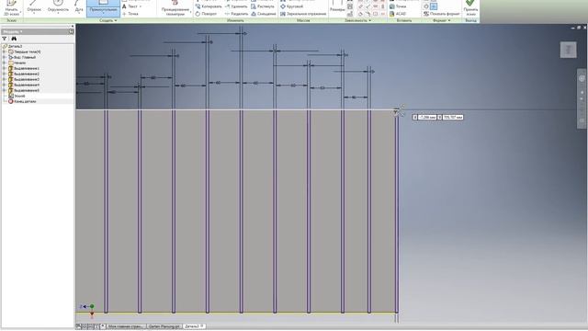Expand the Выдавливание1 node
The height and width of the screenshot is (331, 588).
[4, 69]
